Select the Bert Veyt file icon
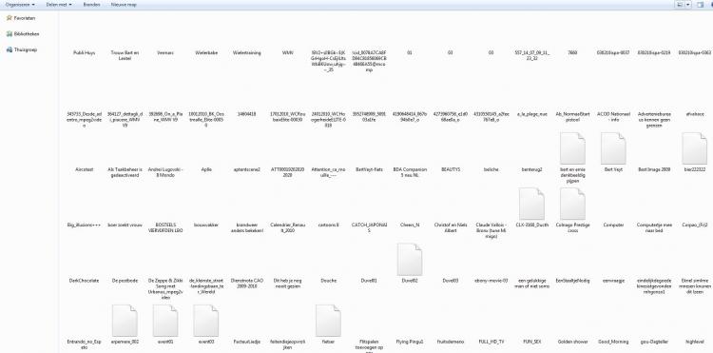Viewport: 713px width, 353px height. [x=613, y=148]
